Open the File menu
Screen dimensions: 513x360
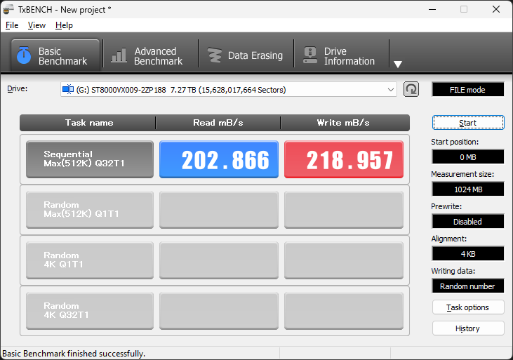coord(12,25)
